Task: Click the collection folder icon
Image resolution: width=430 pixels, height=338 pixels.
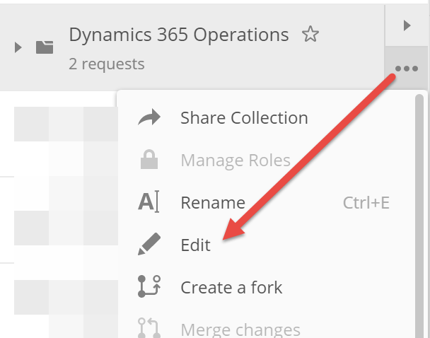Action: click(x=45, y=47)
